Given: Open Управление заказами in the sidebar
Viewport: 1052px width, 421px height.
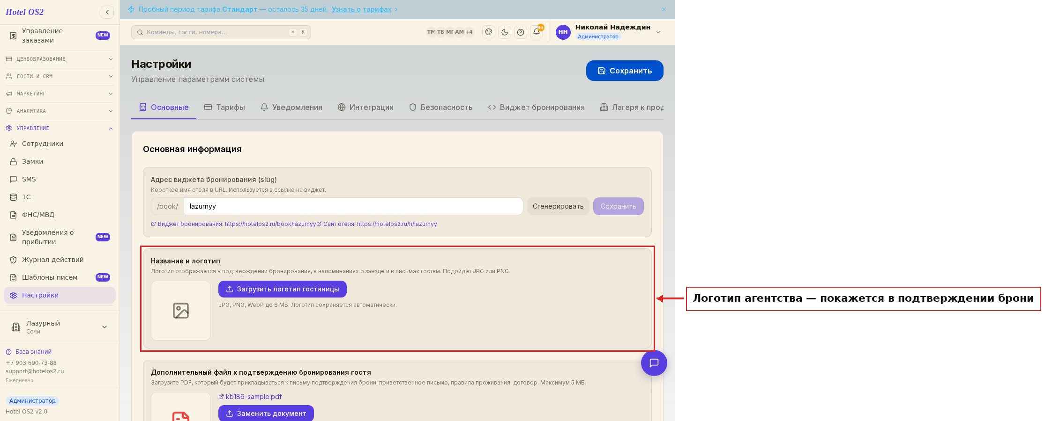Looking at the screenshot, I should pos(60,36).
